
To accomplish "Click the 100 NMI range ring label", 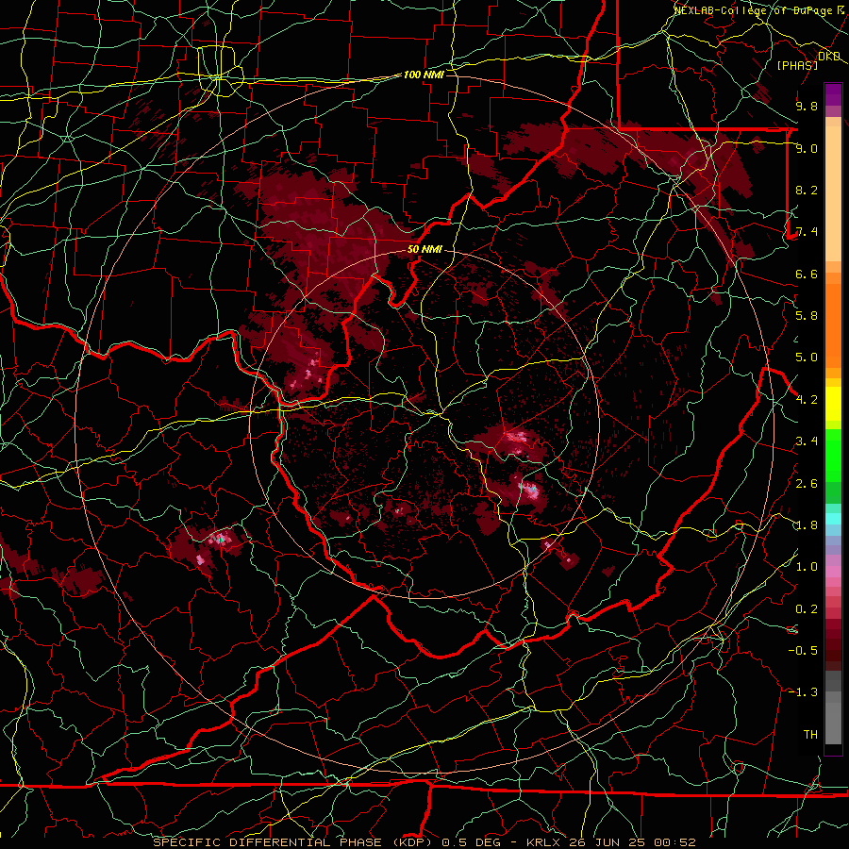I will [424, 75].
